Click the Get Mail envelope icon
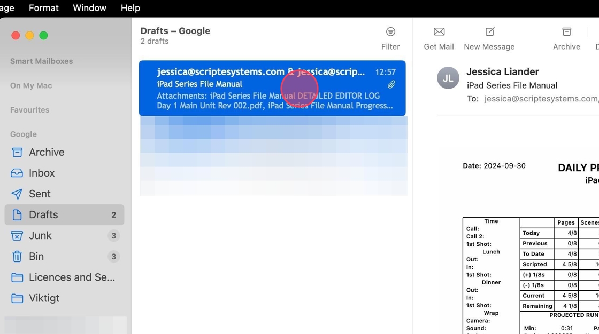 point(439,31)
